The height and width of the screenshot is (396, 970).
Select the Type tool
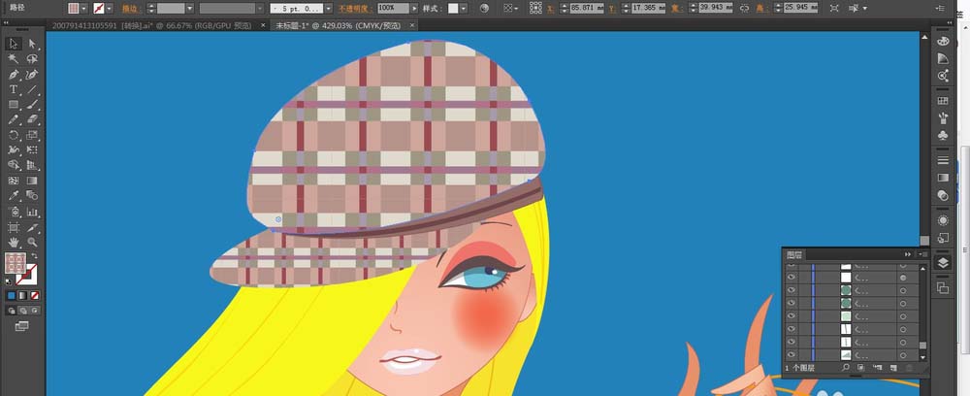pyautogui.click(x=14, y=89)
